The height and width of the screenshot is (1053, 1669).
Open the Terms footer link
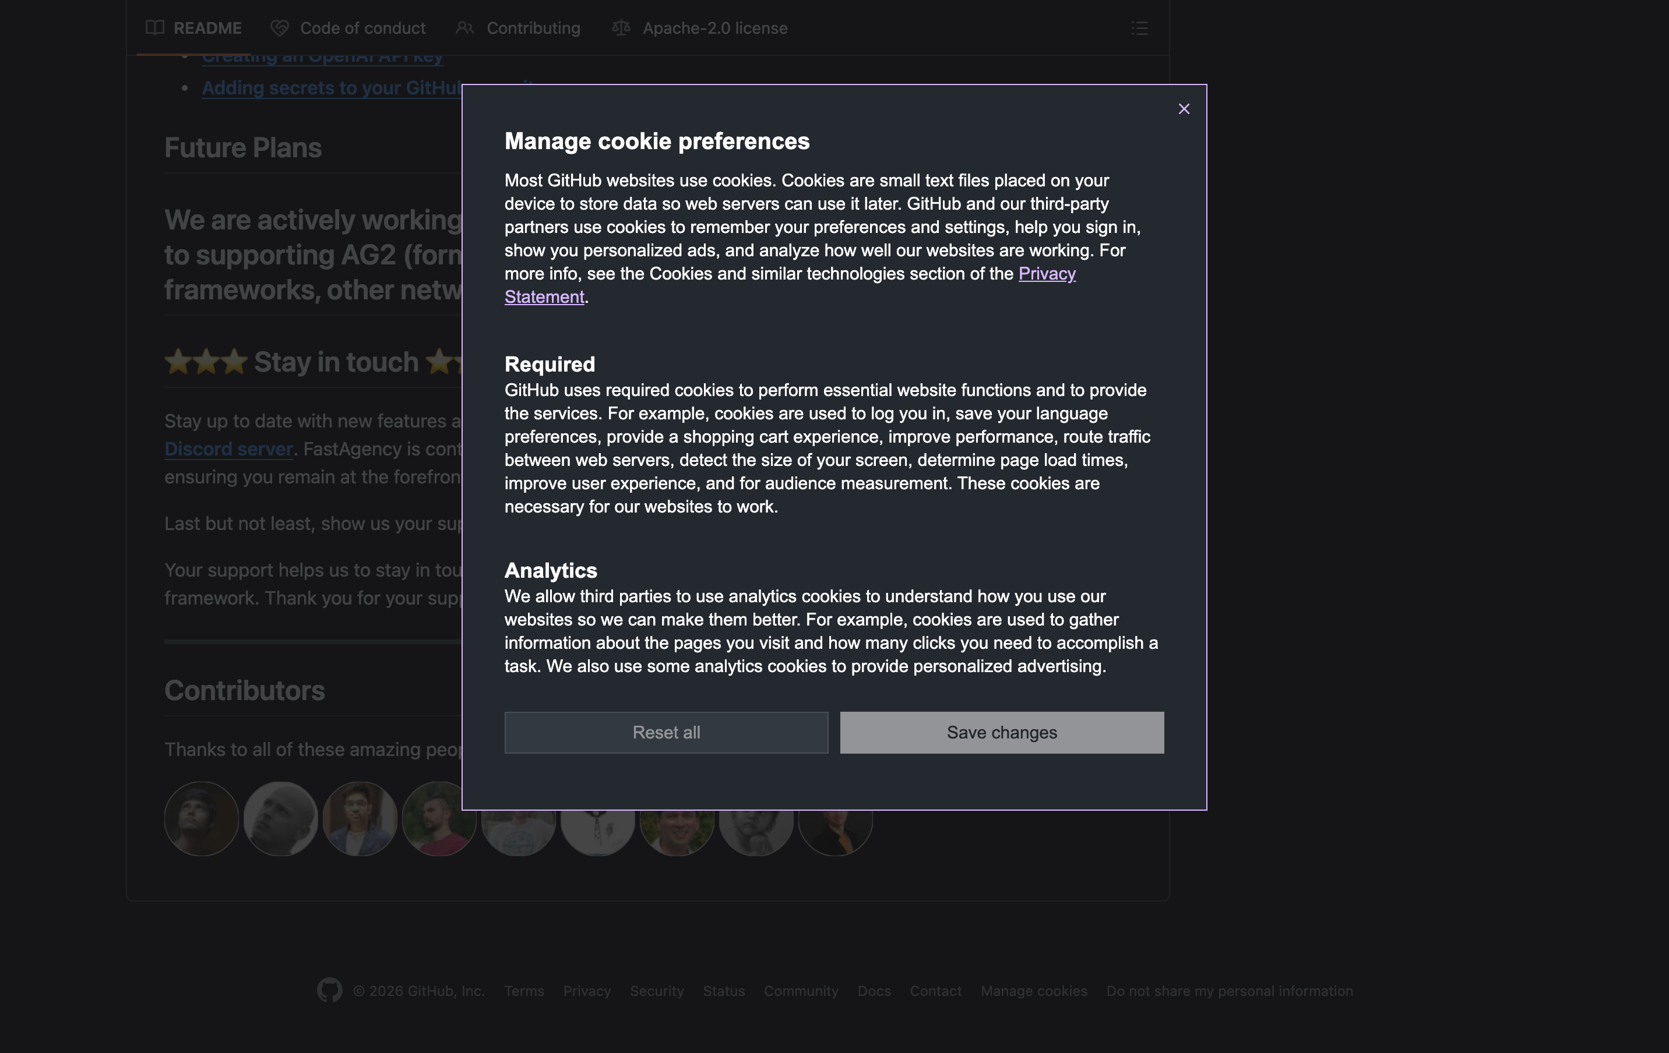524,991
